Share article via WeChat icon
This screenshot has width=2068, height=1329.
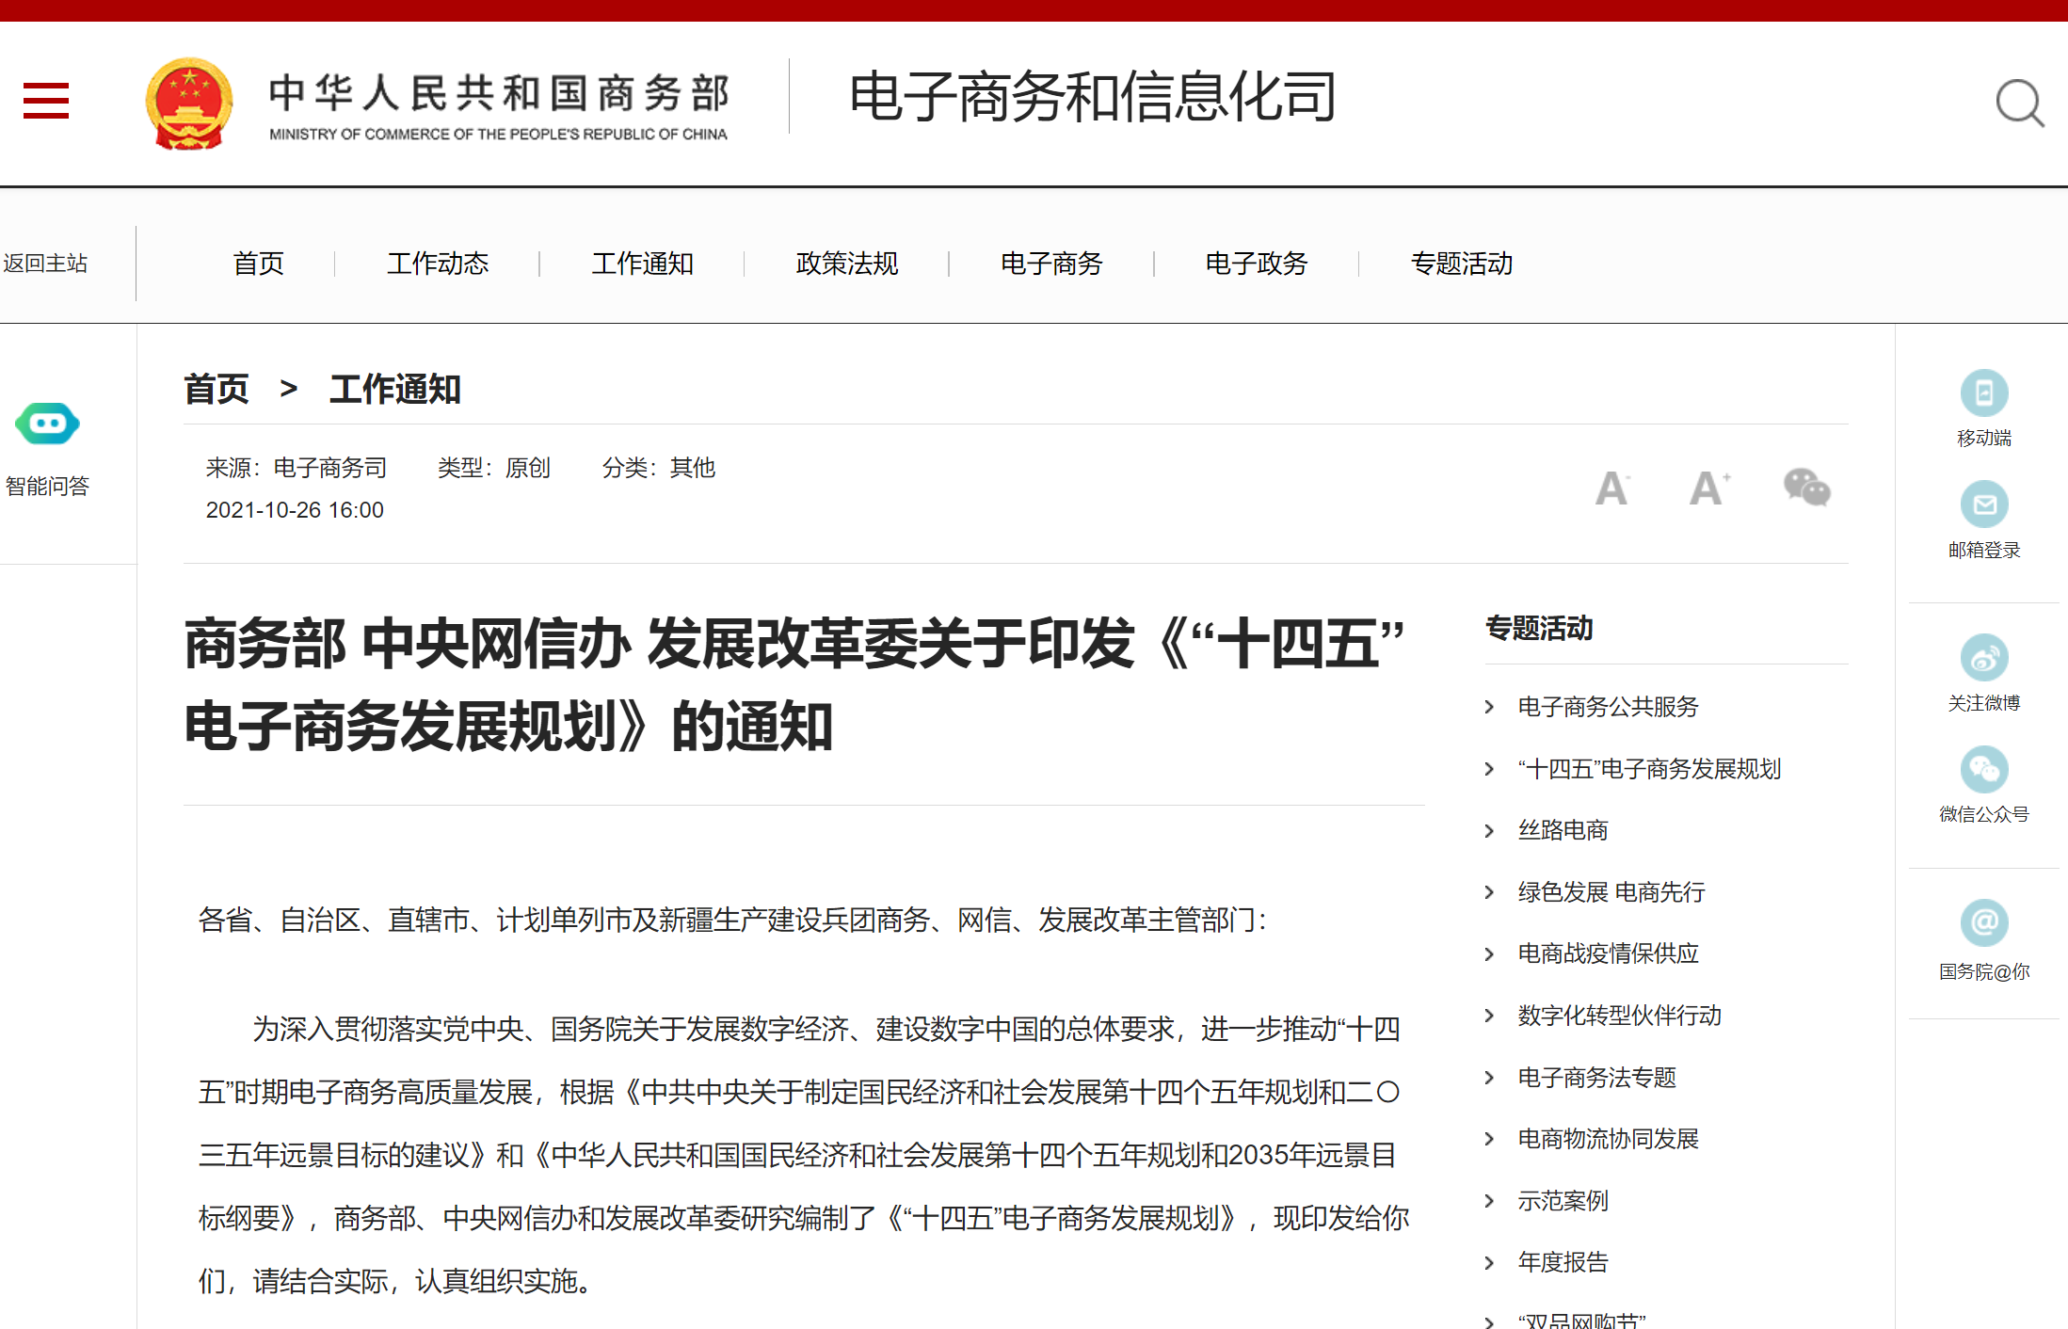coord(1806,487)
